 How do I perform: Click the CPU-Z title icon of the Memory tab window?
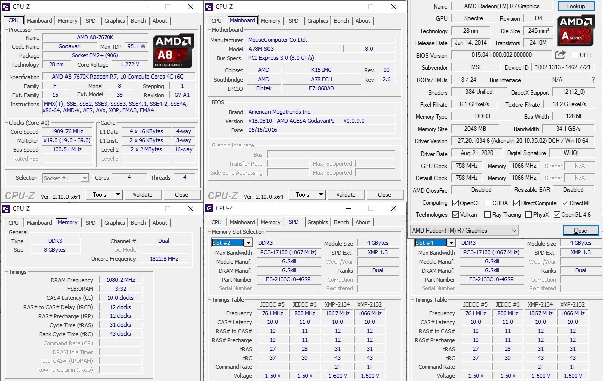pos(6,208)
